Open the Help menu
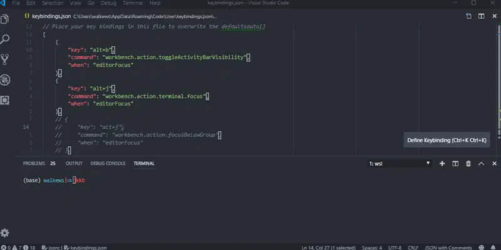 155,3
